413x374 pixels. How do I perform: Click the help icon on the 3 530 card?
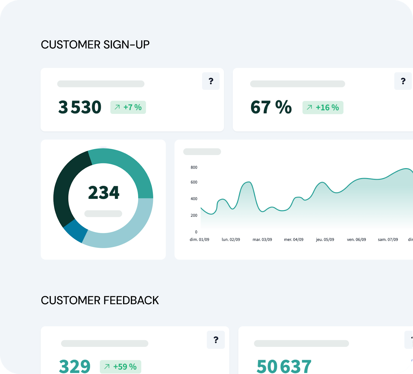[211, 81]
